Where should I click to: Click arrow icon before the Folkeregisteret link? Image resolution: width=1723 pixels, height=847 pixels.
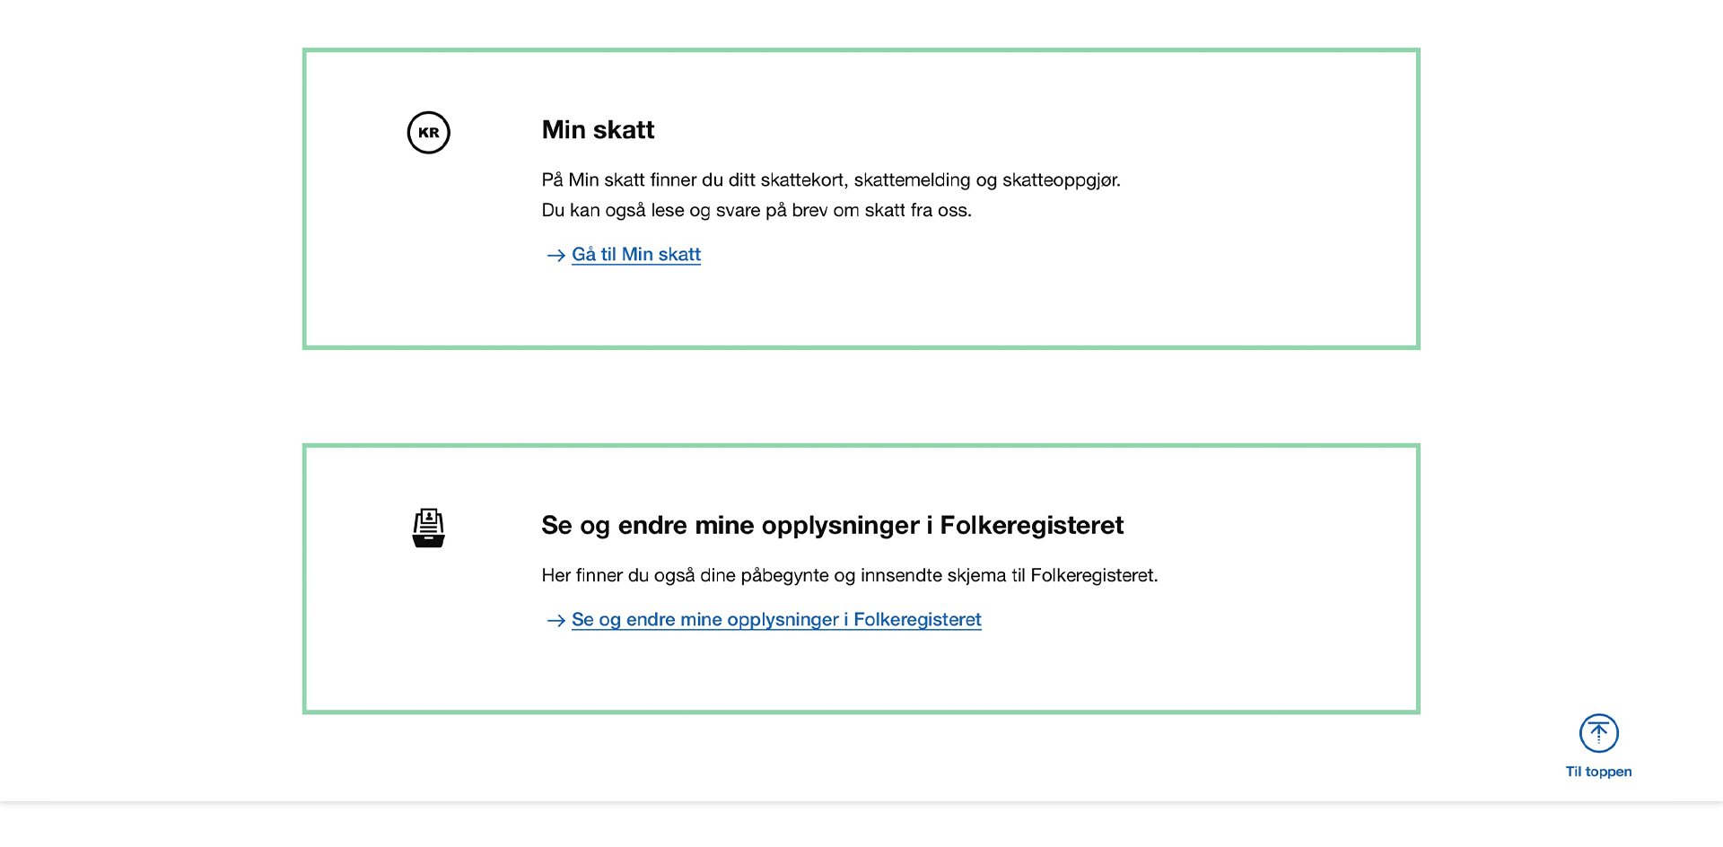[x=555, y=621]
